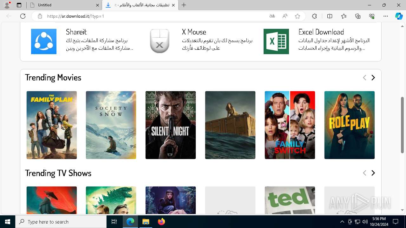Screen dimensions: 406x228
Task: Activate the Read aloud icon
Action: 285,16
